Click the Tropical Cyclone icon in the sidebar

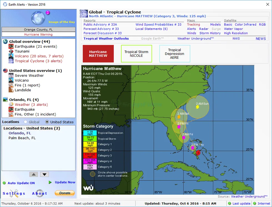(x=11, y=61)
